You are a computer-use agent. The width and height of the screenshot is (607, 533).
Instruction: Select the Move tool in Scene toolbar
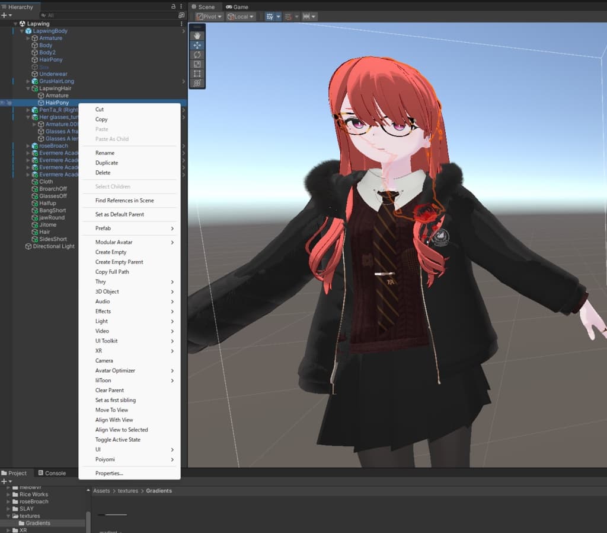(x=197, y=45)
